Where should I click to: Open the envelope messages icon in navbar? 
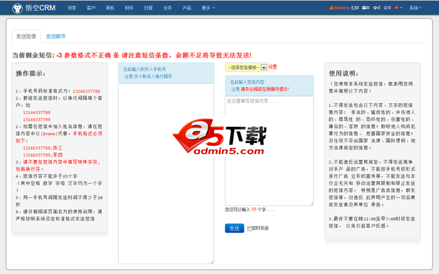tap(355, 8)
